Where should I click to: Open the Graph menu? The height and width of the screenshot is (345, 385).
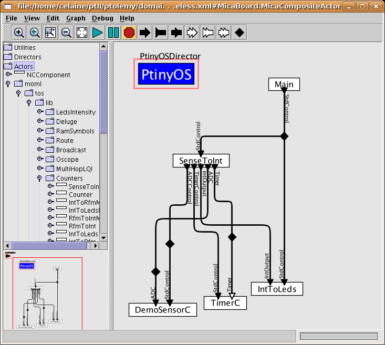(x=76, y=18)
